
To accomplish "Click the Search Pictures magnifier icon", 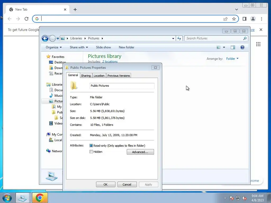I will pos(245,38).
